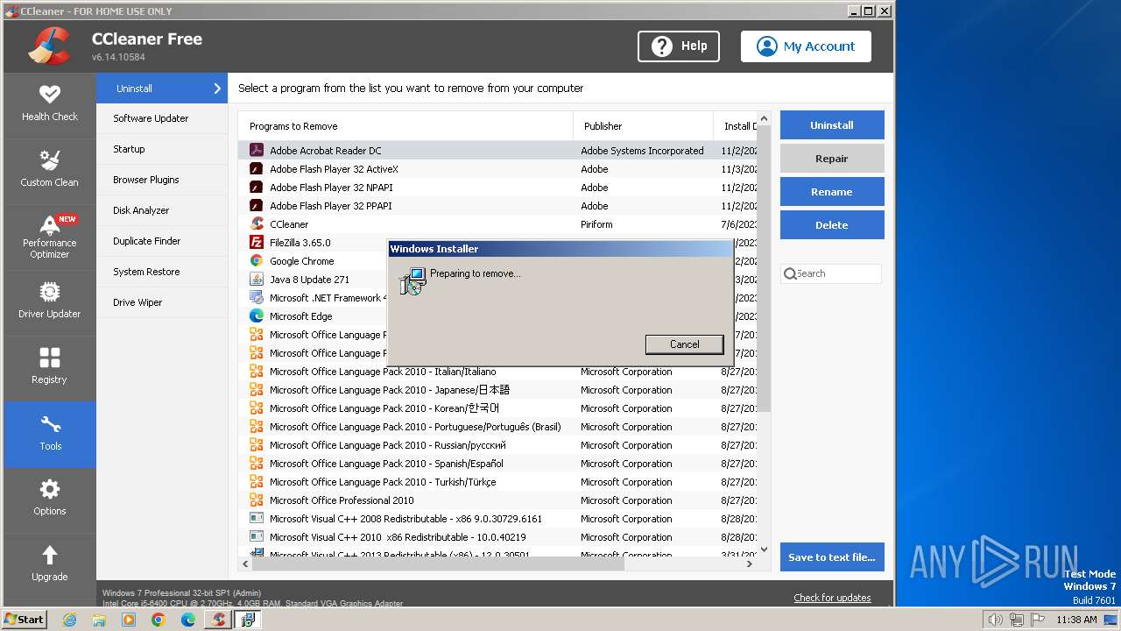Open the Startup tool
The width and height of the screenshot is (1121, 631).
click(162, 149)
